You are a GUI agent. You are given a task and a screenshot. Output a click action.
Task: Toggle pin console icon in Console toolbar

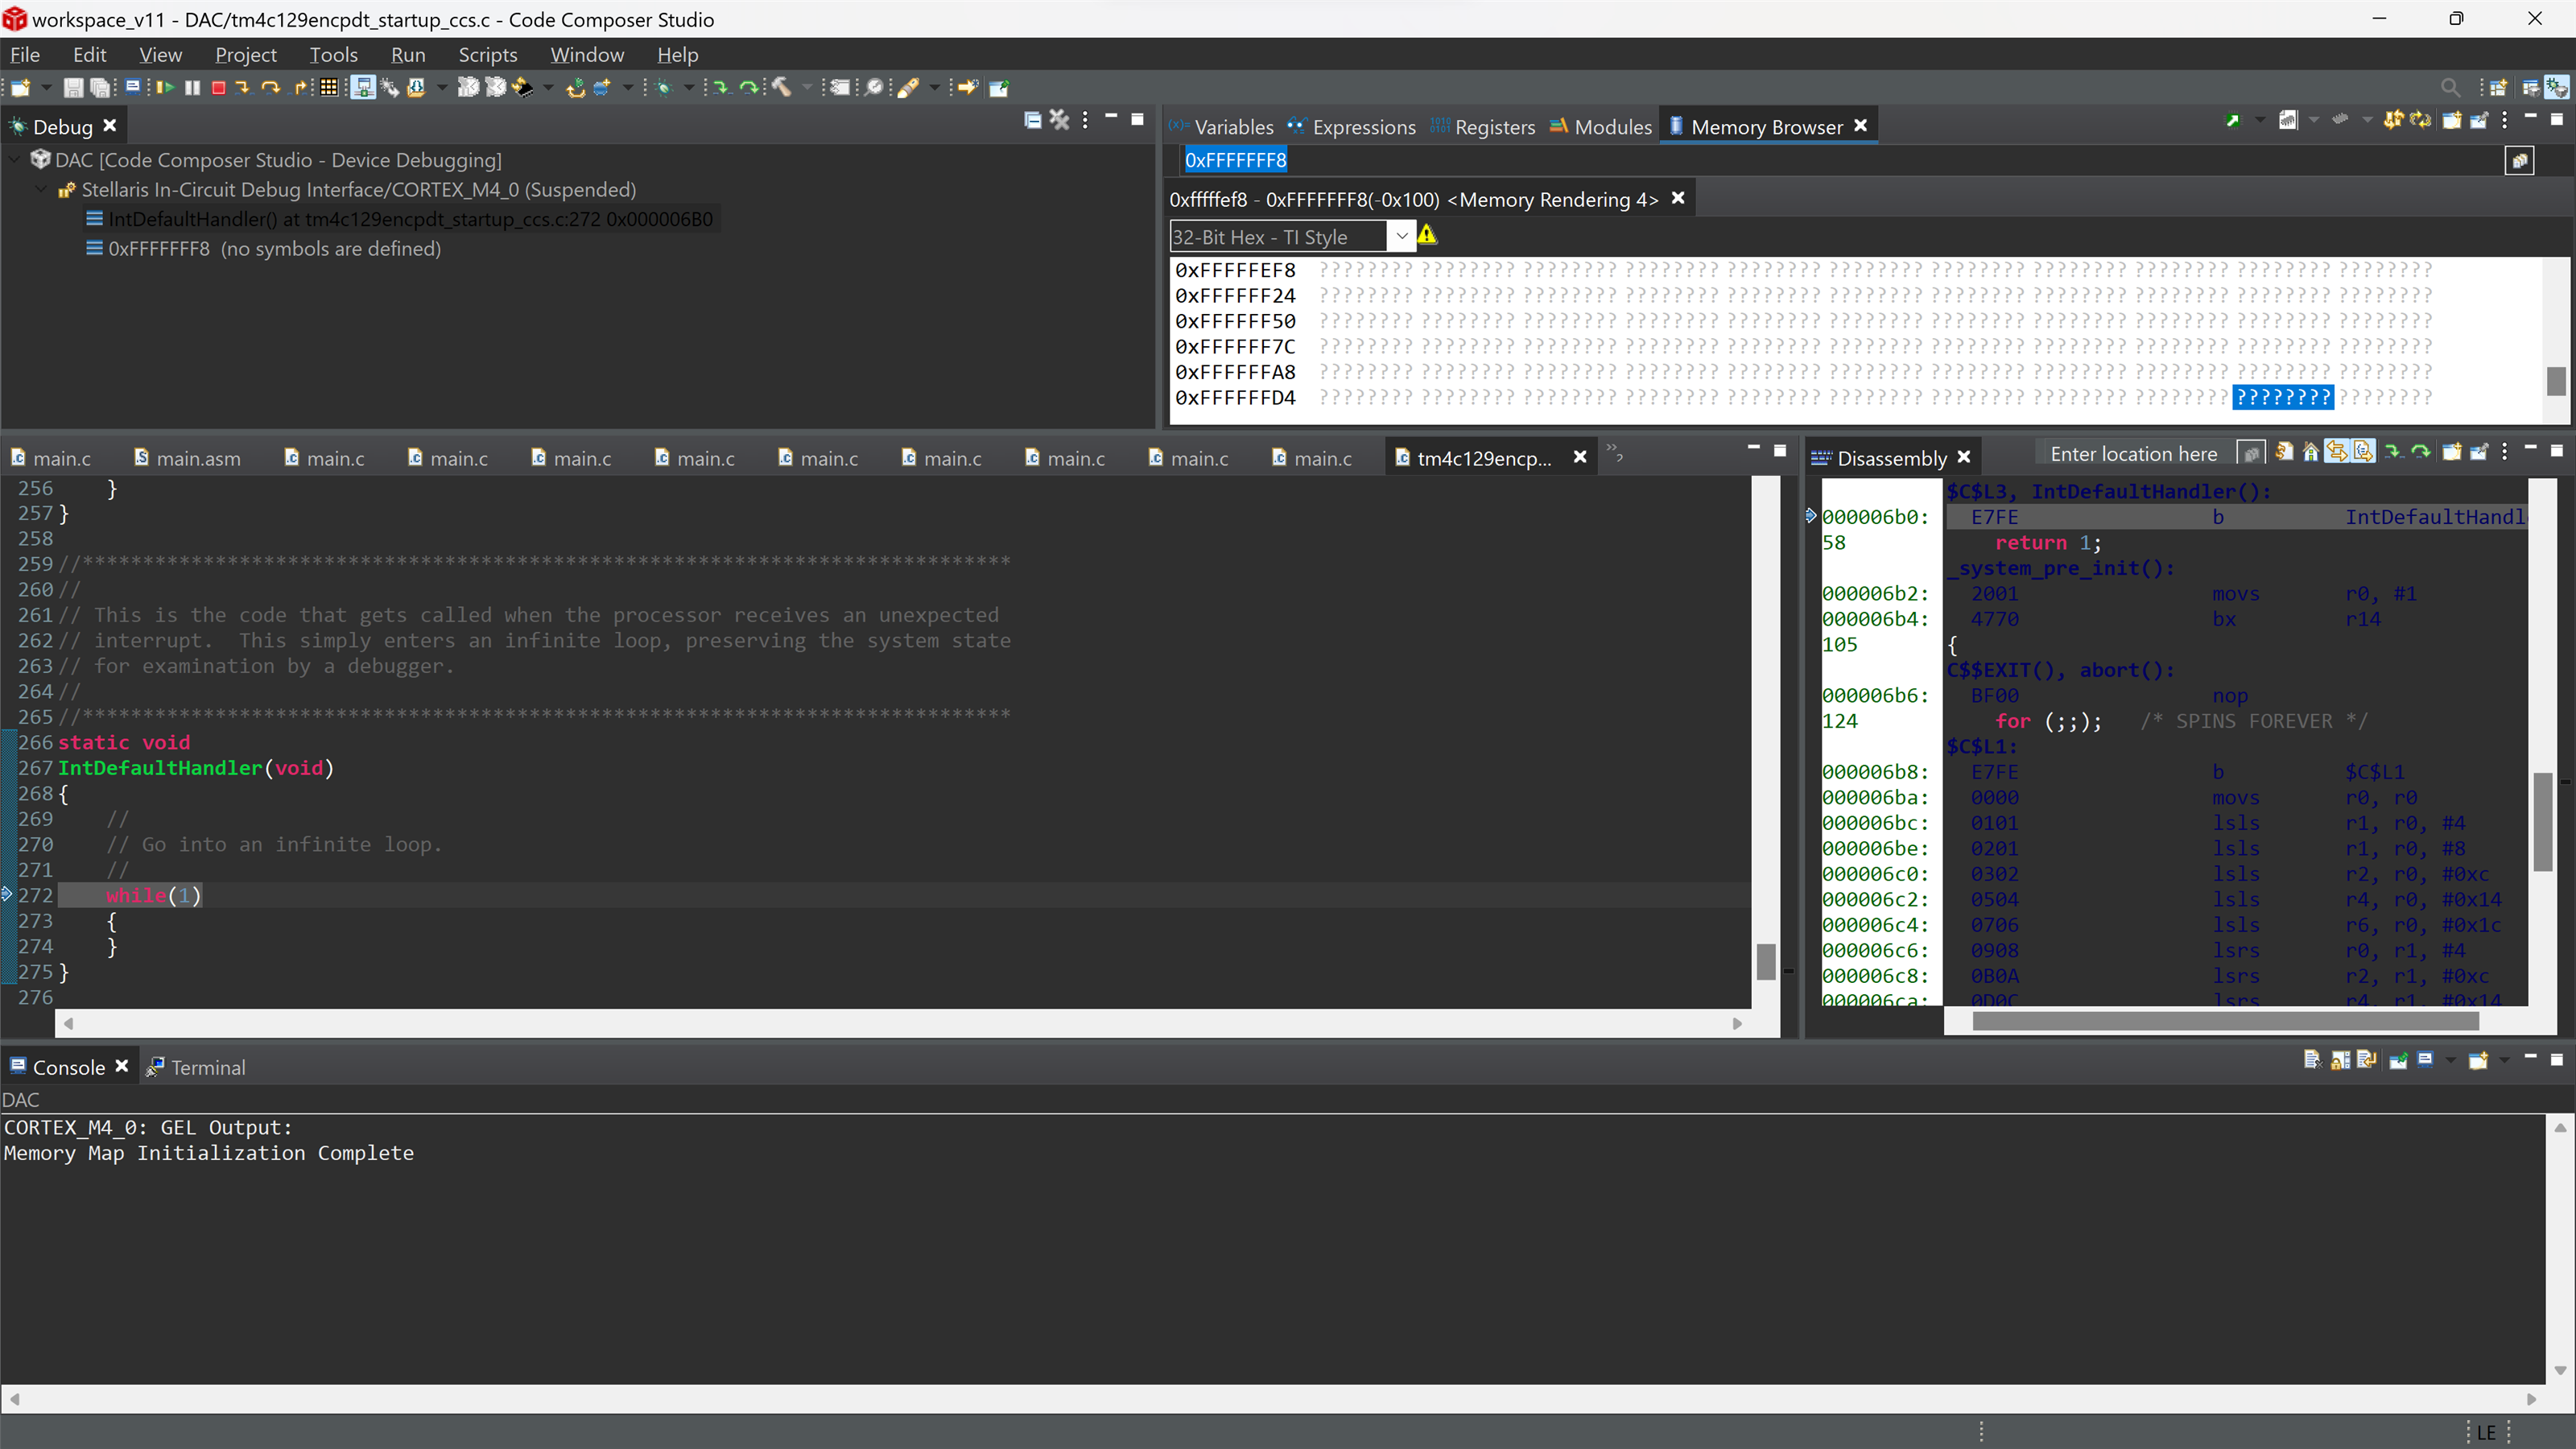(2398, 1060)
